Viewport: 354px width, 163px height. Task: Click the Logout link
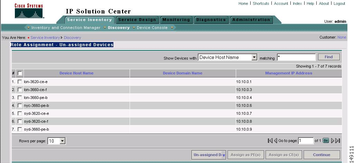click(x=339, y=3)
